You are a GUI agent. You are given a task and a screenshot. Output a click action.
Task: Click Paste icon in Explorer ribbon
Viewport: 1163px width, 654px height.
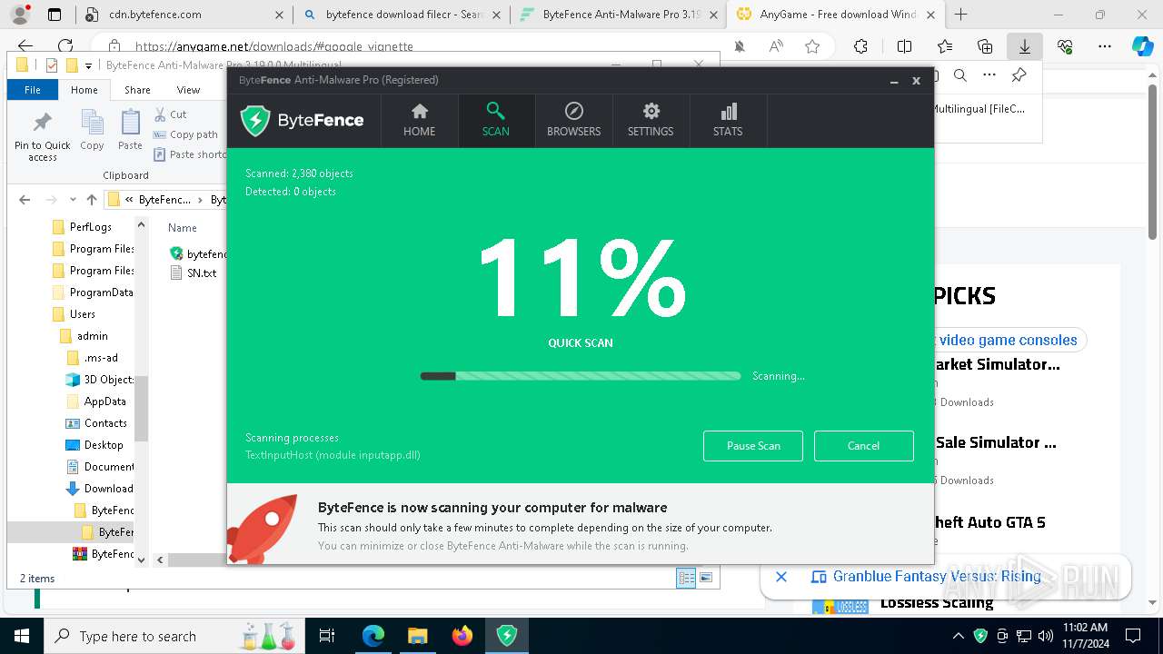point(130,130)
